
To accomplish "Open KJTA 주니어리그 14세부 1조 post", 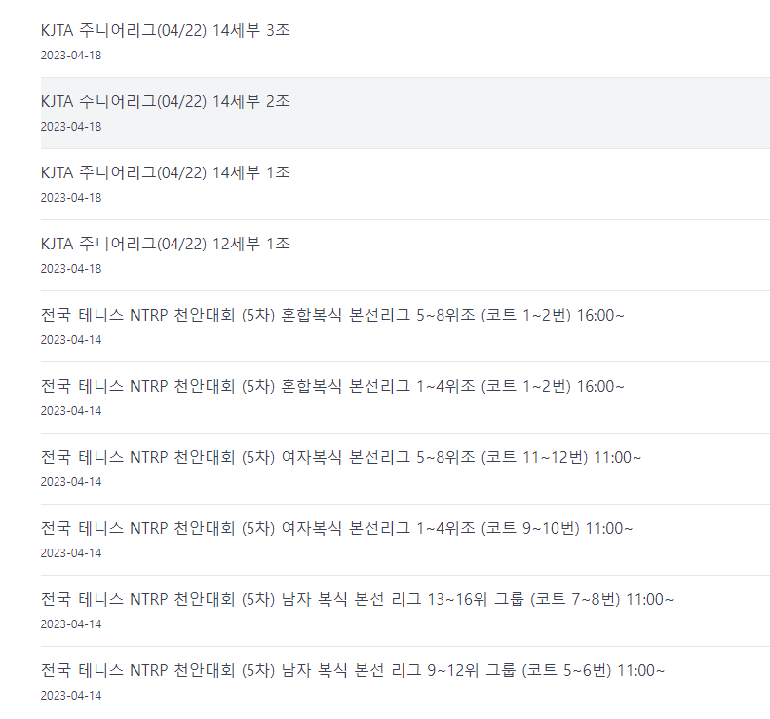I will pos(166,172).
